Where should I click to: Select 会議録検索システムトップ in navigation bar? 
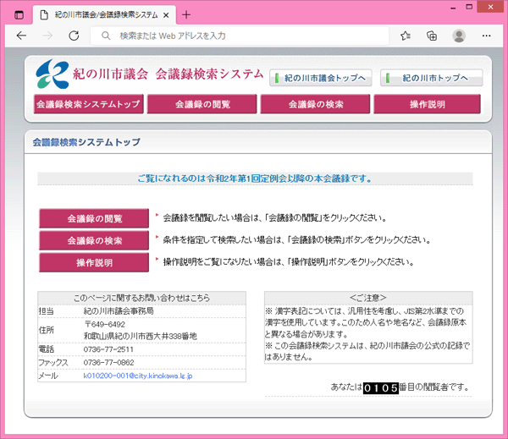point(88,104)
